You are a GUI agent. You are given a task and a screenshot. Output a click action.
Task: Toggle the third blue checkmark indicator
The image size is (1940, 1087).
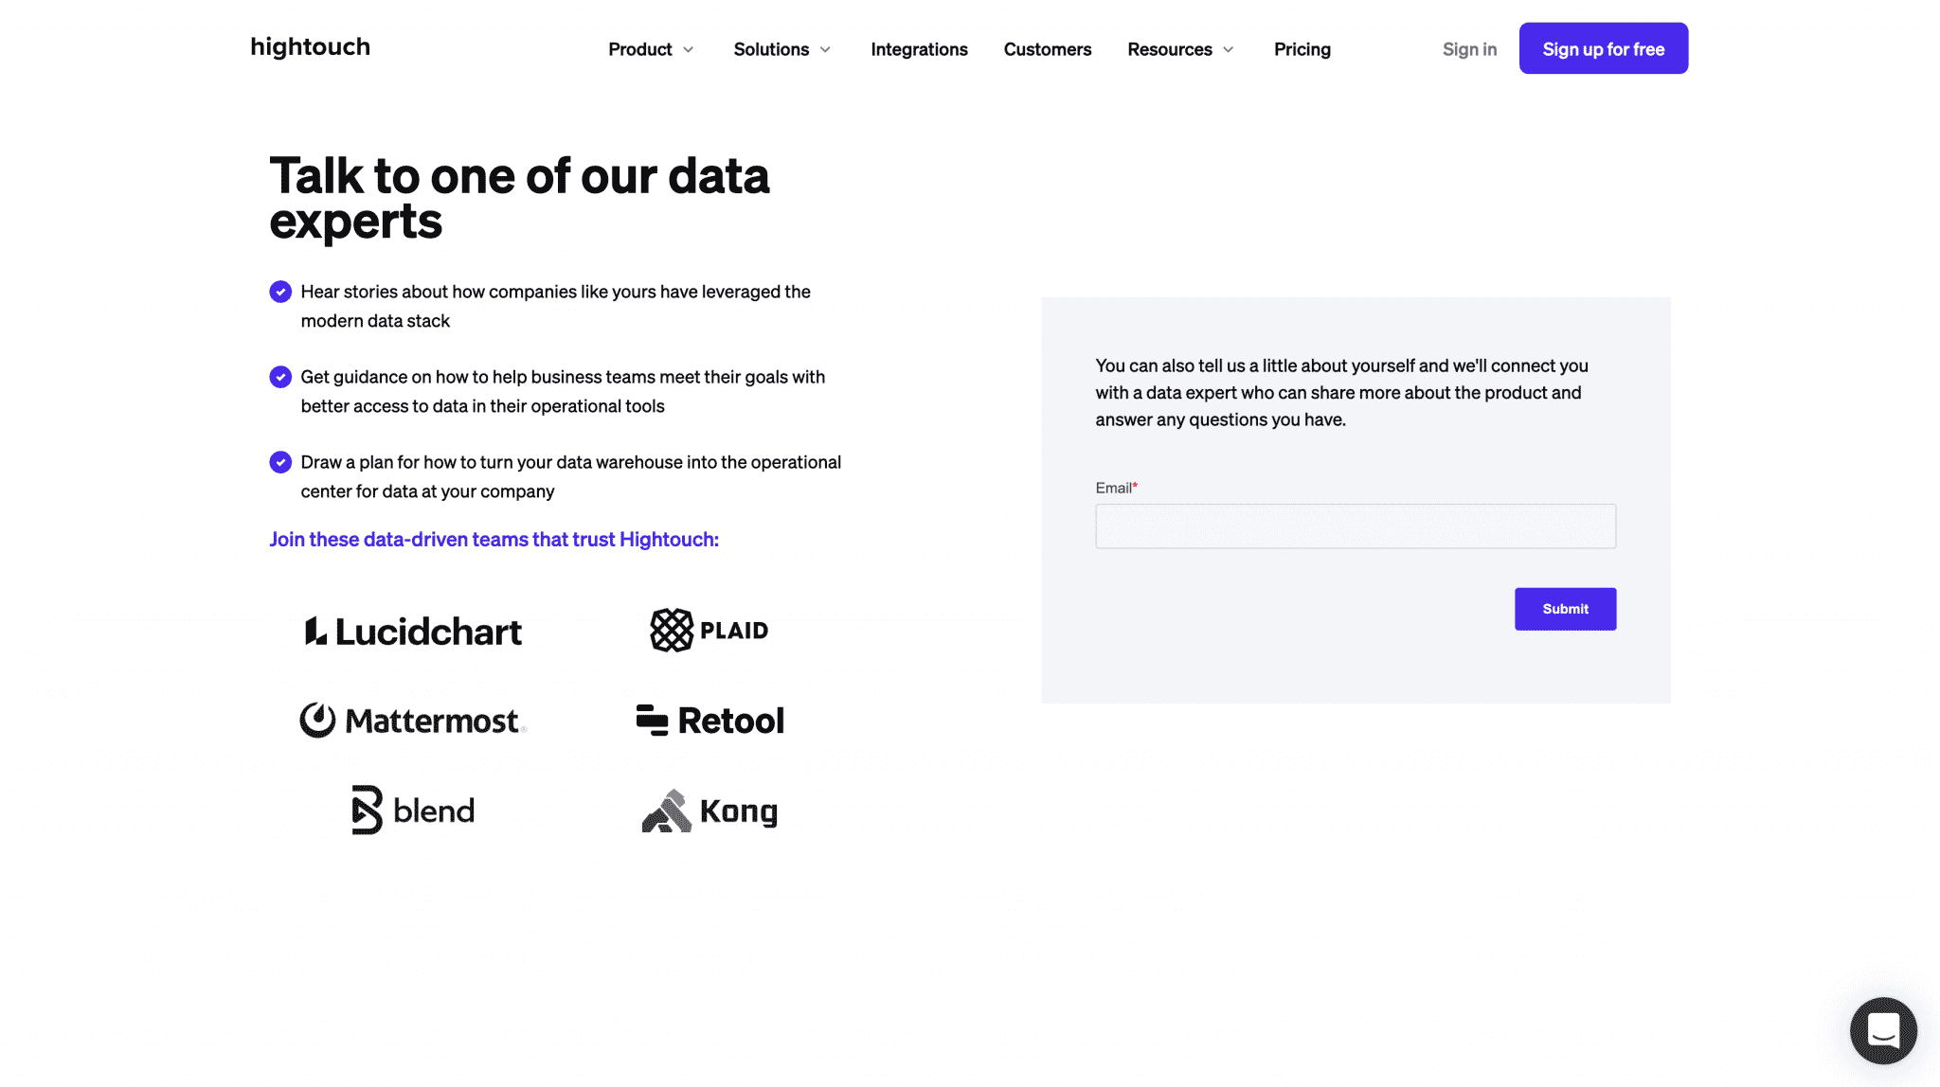[279, 462]
